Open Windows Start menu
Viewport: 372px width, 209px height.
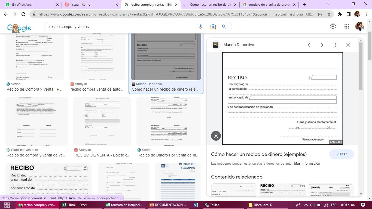pyautogui.click(x=7, y=205)
